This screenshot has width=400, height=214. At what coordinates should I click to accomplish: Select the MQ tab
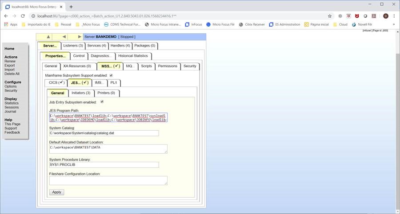click(130, 66)
